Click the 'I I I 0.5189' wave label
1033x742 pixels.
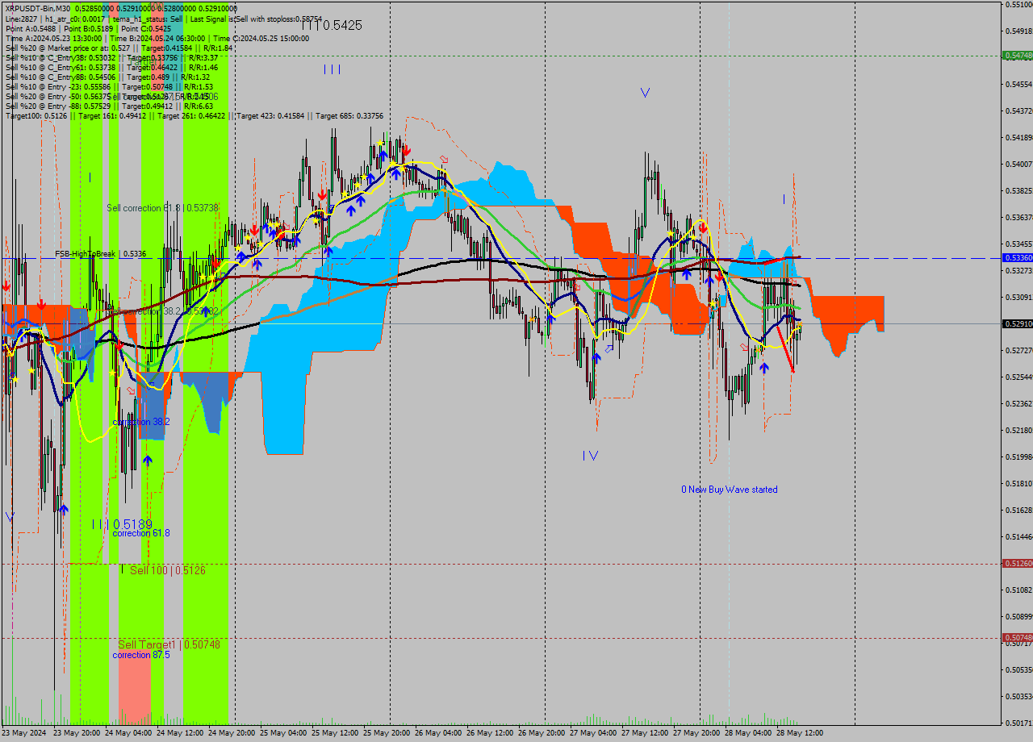point(122,524)
